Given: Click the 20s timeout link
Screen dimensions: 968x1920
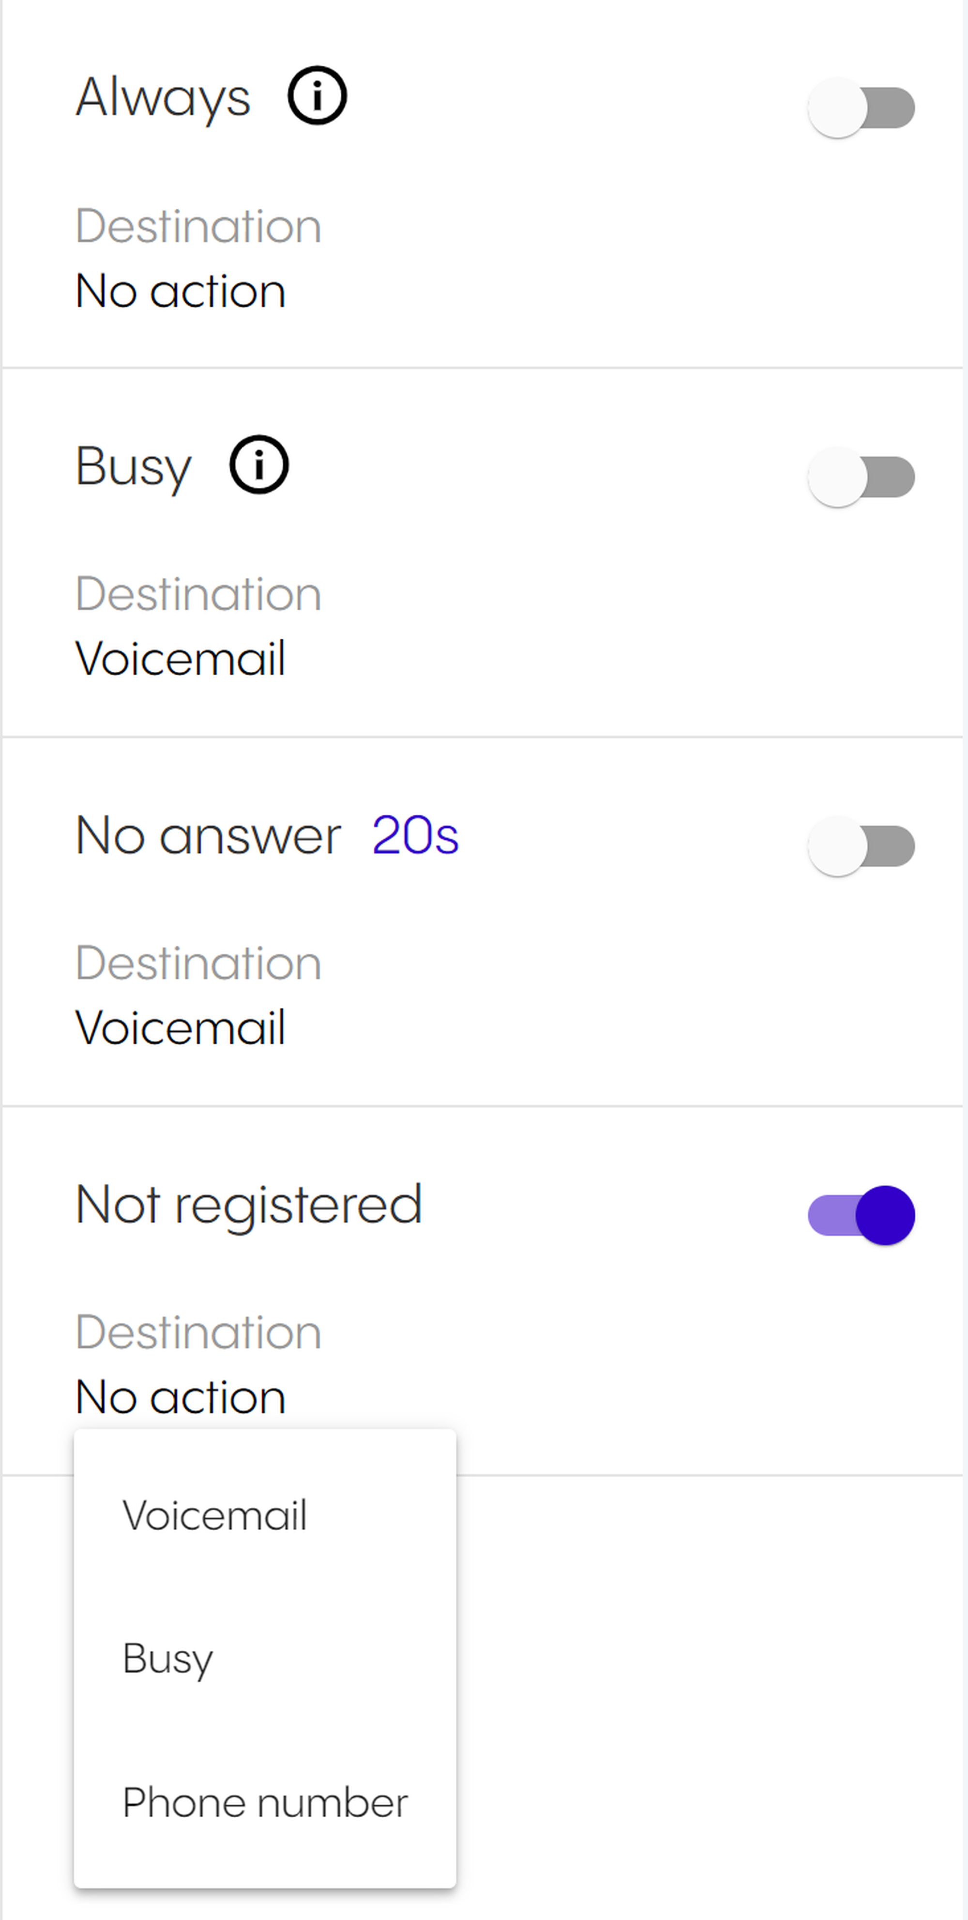Looking at the screenshot, I should (x=415, y=835).
